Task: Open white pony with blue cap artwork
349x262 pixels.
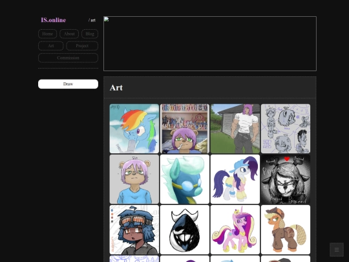Action: tap(235, 179)
